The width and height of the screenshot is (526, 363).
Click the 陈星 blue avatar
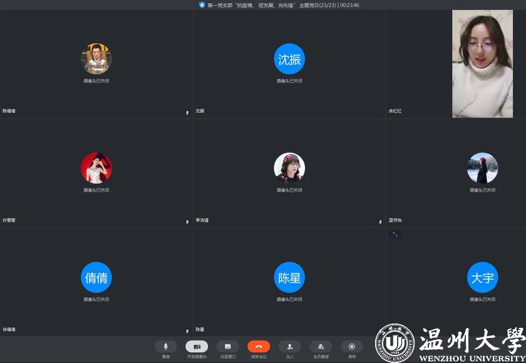(x=289, y=278)
